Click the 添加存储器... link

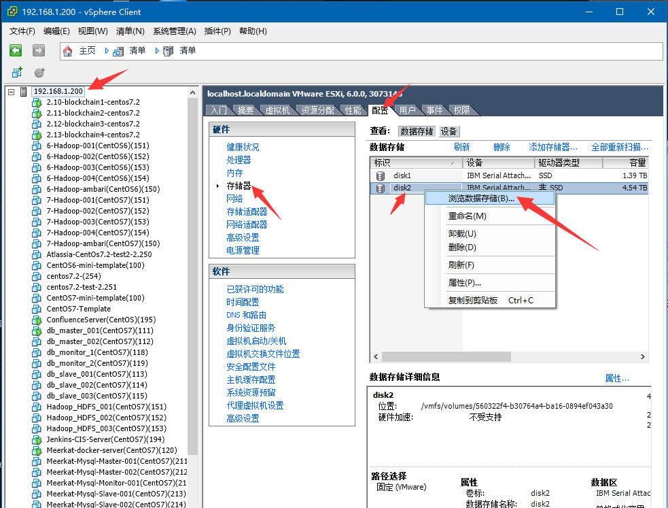click(553, 147)
